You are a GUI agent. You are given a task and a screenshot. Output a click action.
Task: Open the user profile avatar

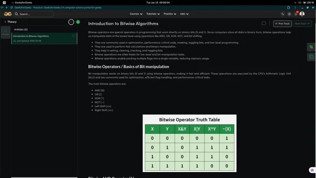(302, 13)
